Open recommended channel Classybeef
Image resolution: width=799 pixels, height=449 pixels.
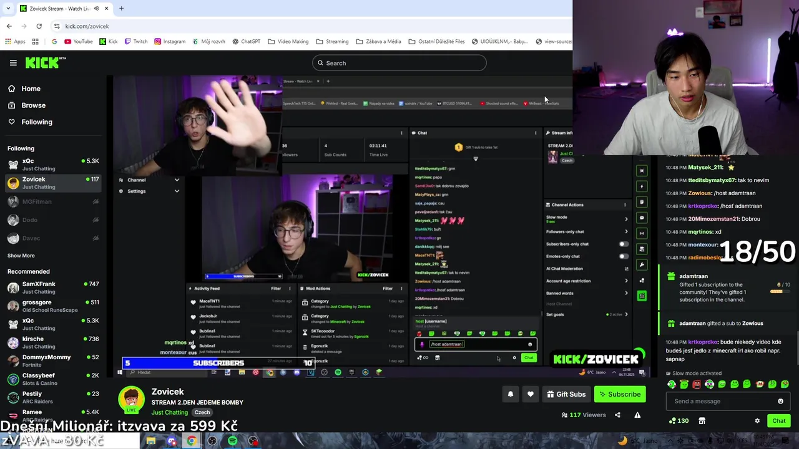click(x=53, y=379)
